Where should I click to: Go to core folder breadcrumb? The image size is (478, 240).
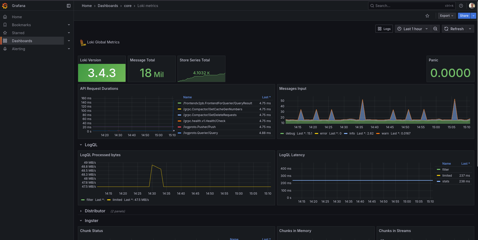tap(128, 6)
